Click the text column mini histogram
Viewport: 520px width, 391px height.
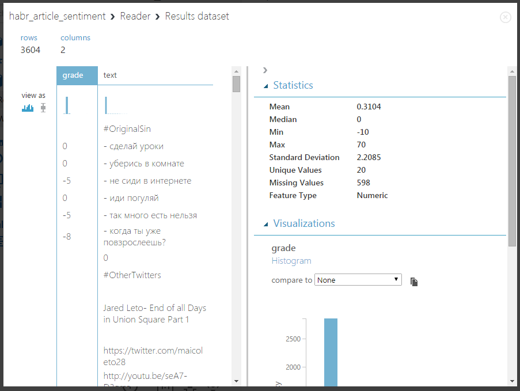click(107, 105)
